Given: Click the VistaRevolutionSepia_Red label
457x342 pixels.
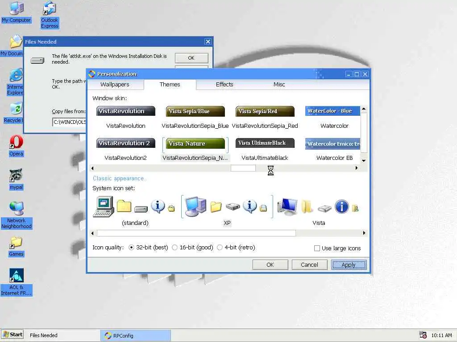Looking at the screenshot, I should 265,126.
